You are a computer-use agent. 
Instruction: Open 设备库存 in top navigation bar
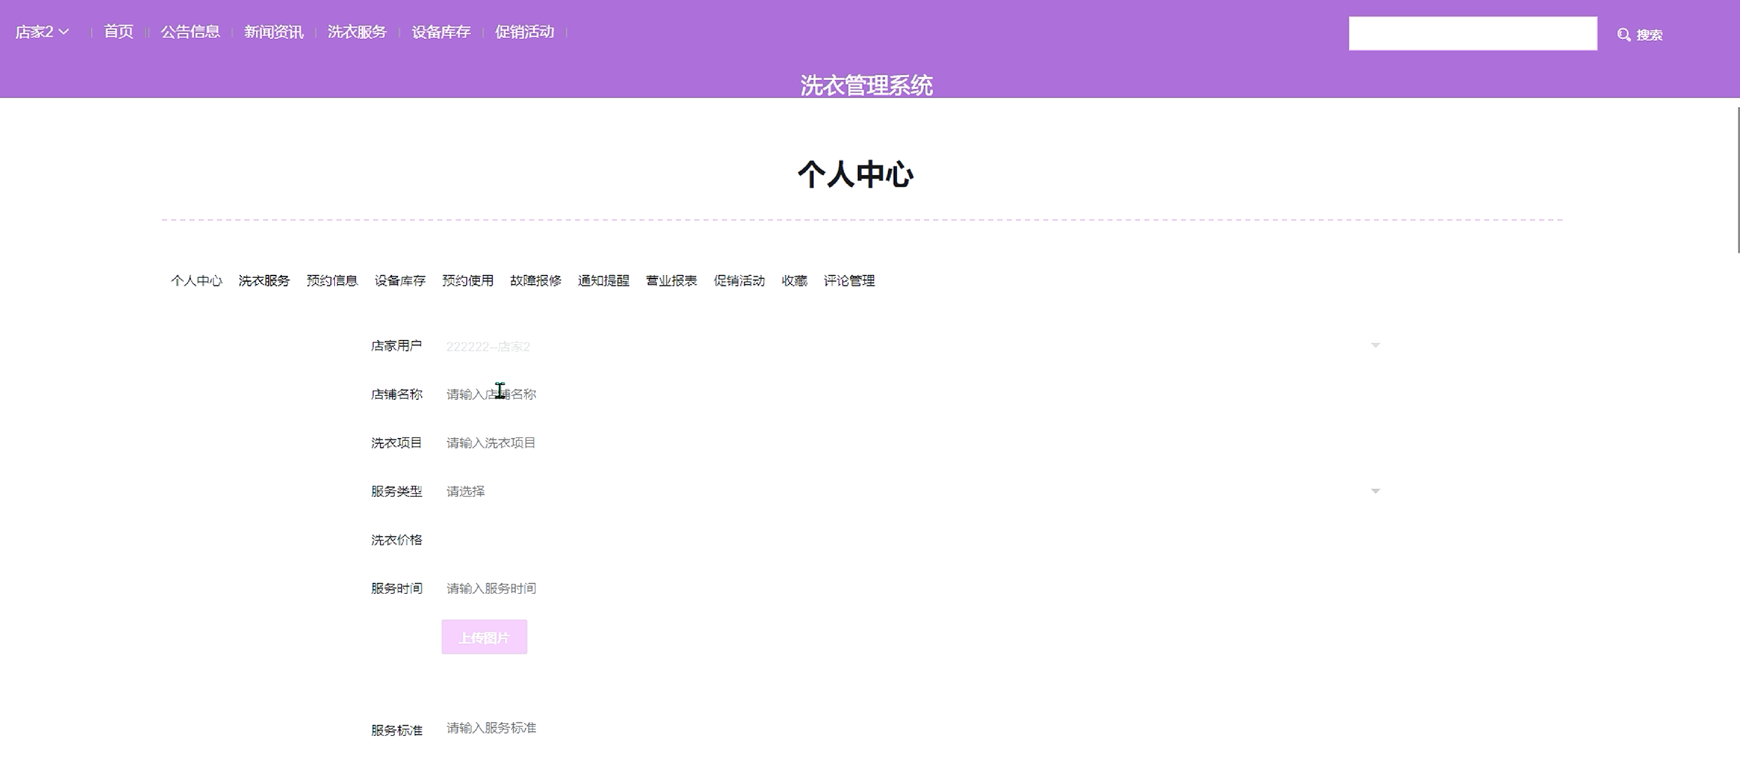[441, 32]
